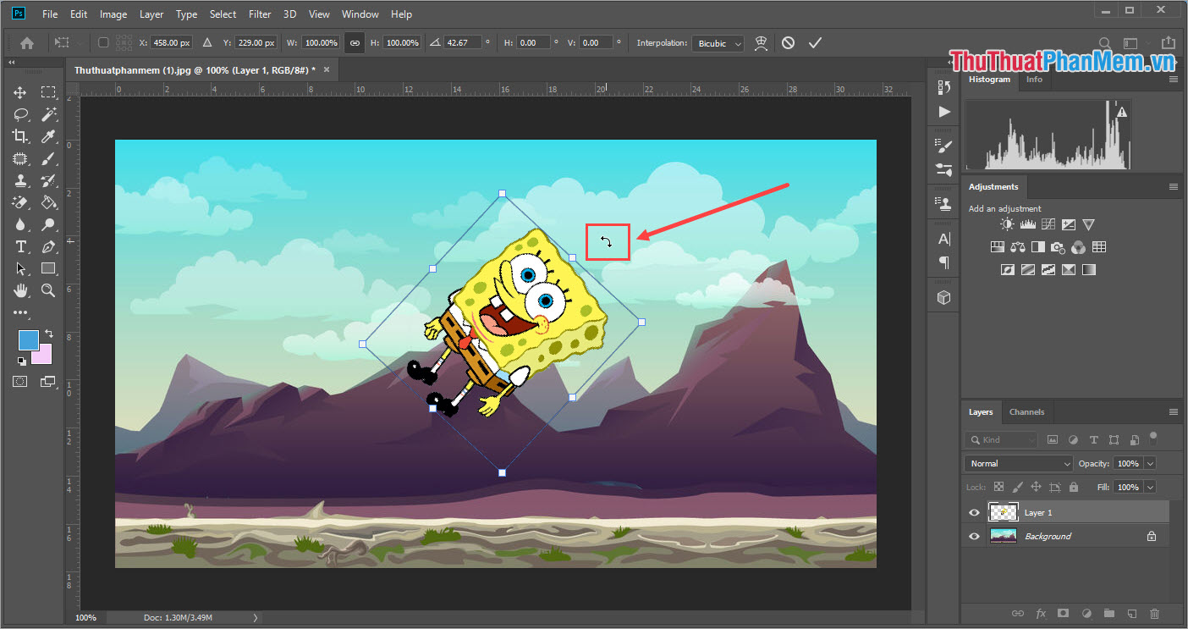Add a Brightness/Contrast adjustment
This screenshot has height=629, width=1188.
[1006, 223]
